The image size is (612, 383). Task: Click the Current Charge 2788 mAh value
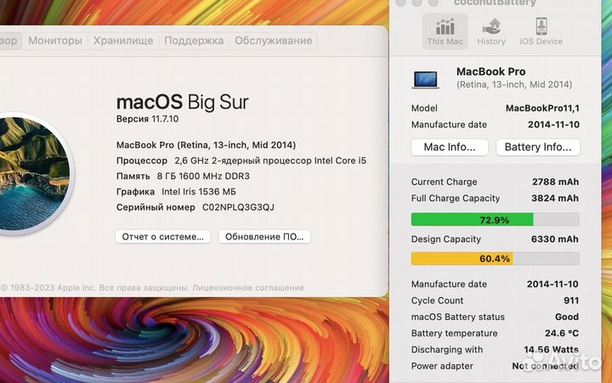pos(555,182)
